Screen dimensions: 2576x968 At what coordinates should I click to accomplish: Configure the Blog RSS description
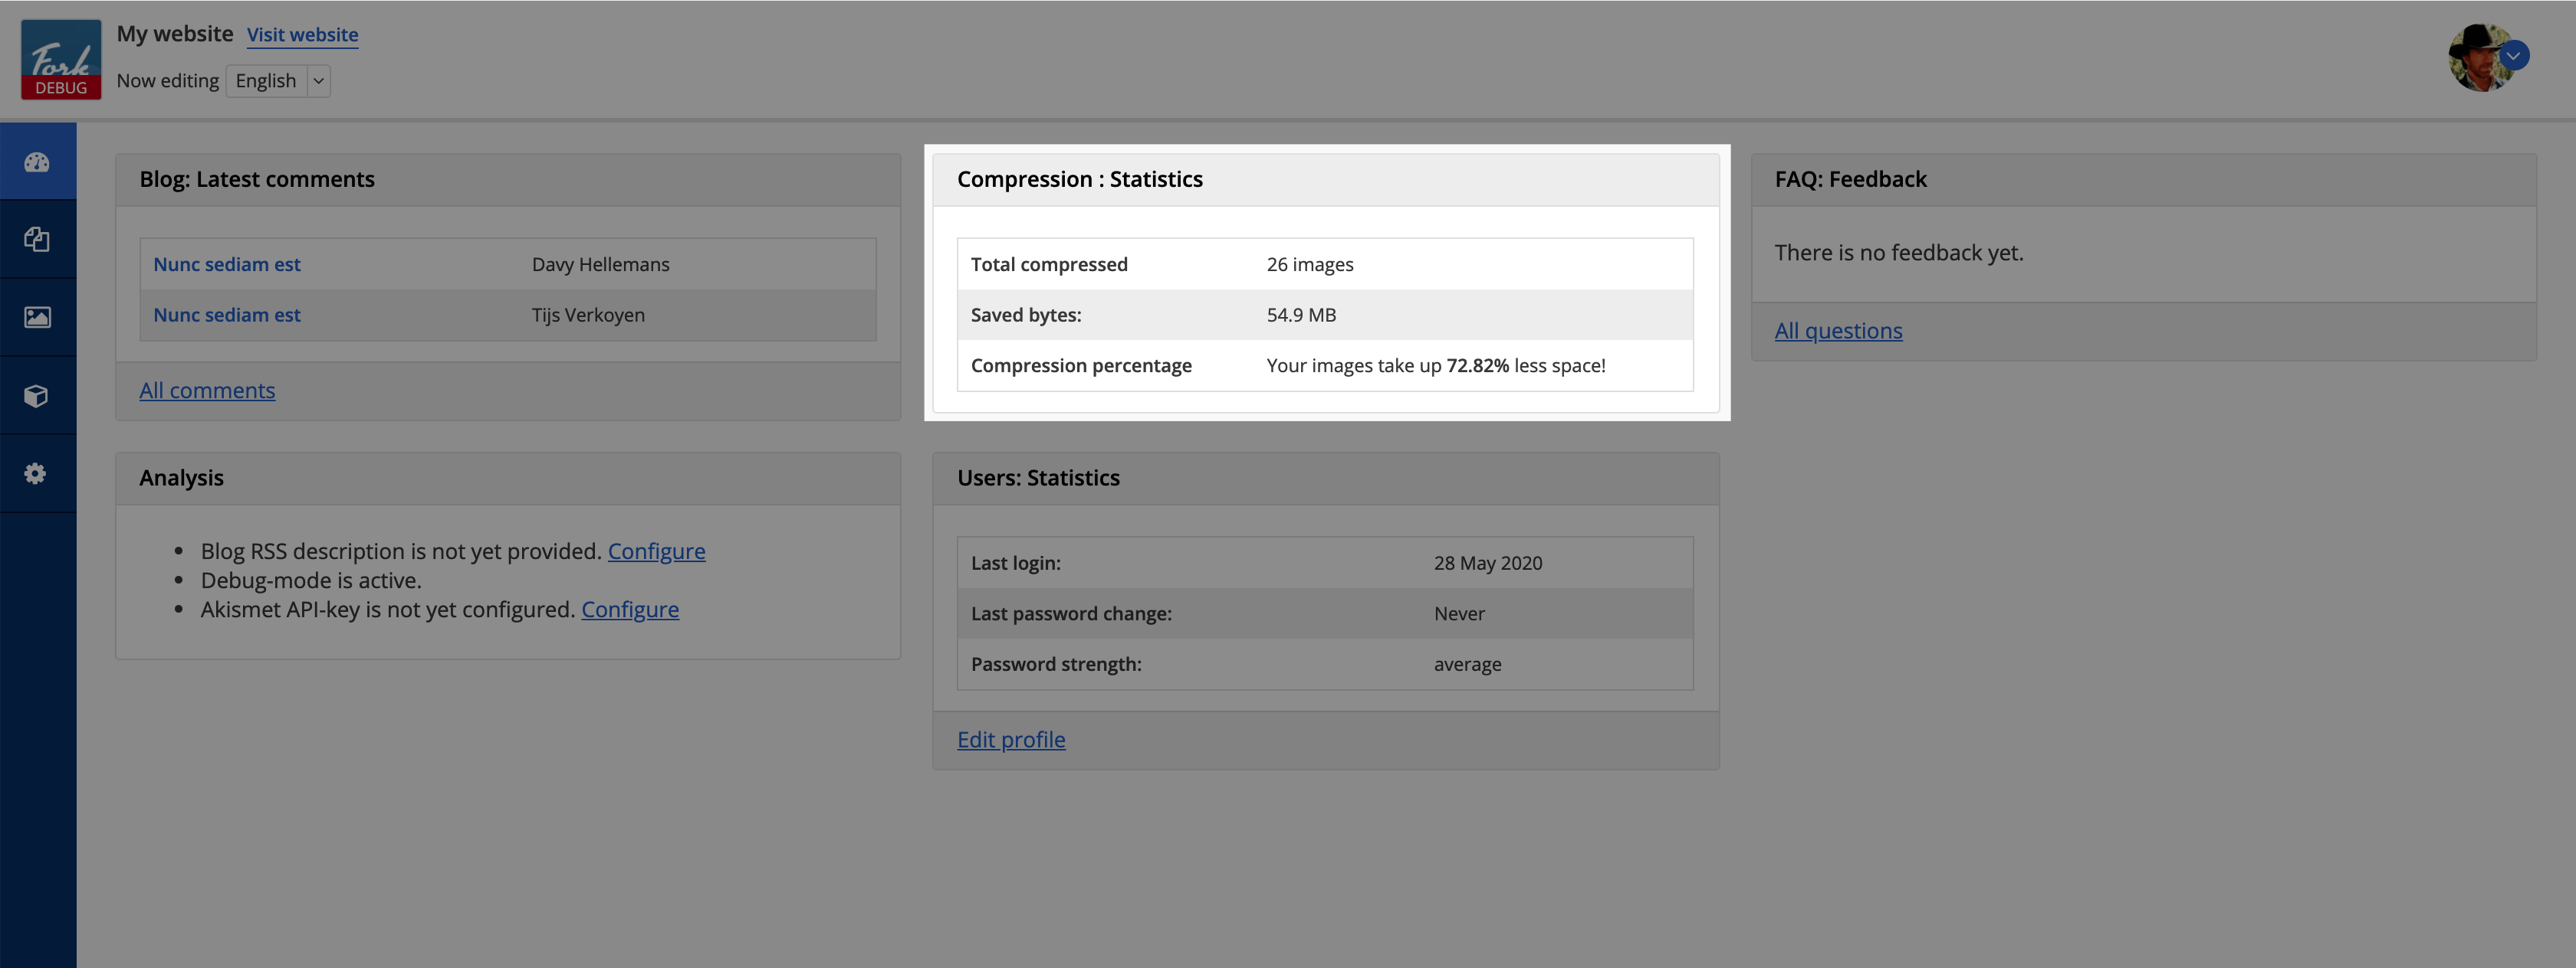[x=656, y=551]
